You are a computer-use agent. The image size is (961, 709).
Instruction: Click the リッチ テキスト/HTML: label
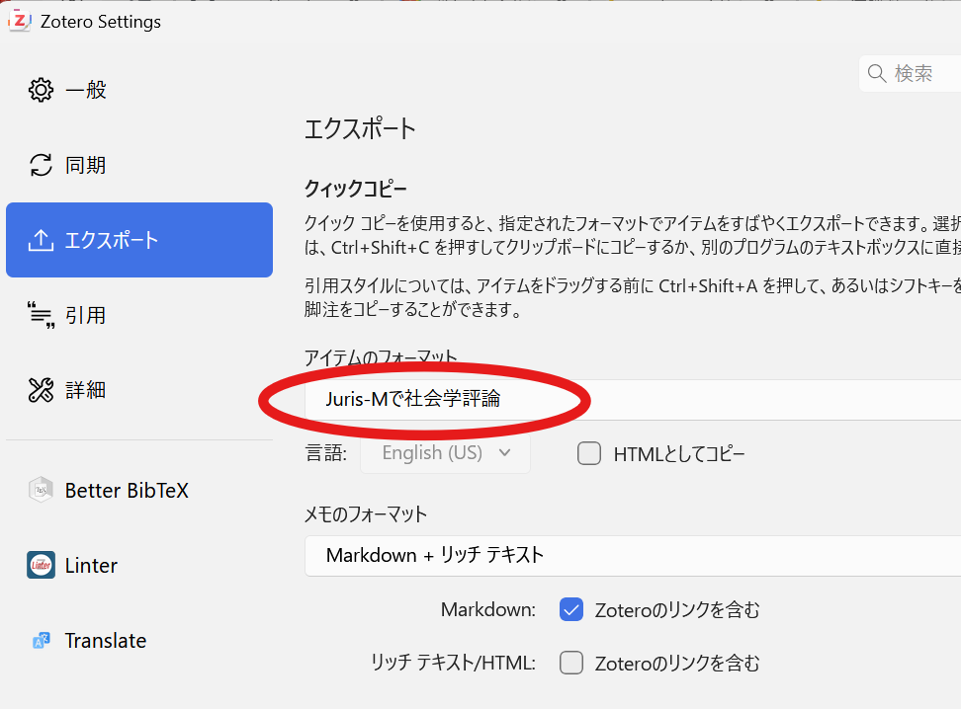click(453, 663)
